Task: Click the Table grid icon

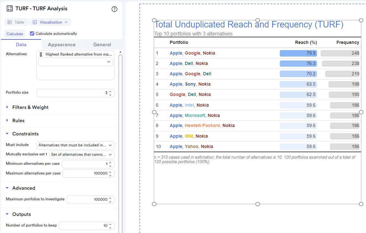Action: 10,22
